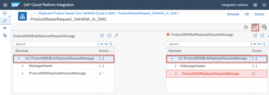Screen dimensions: 269x95
Task: Open the breadcrumb ellipsis dropdown
Action: point(33,13)
